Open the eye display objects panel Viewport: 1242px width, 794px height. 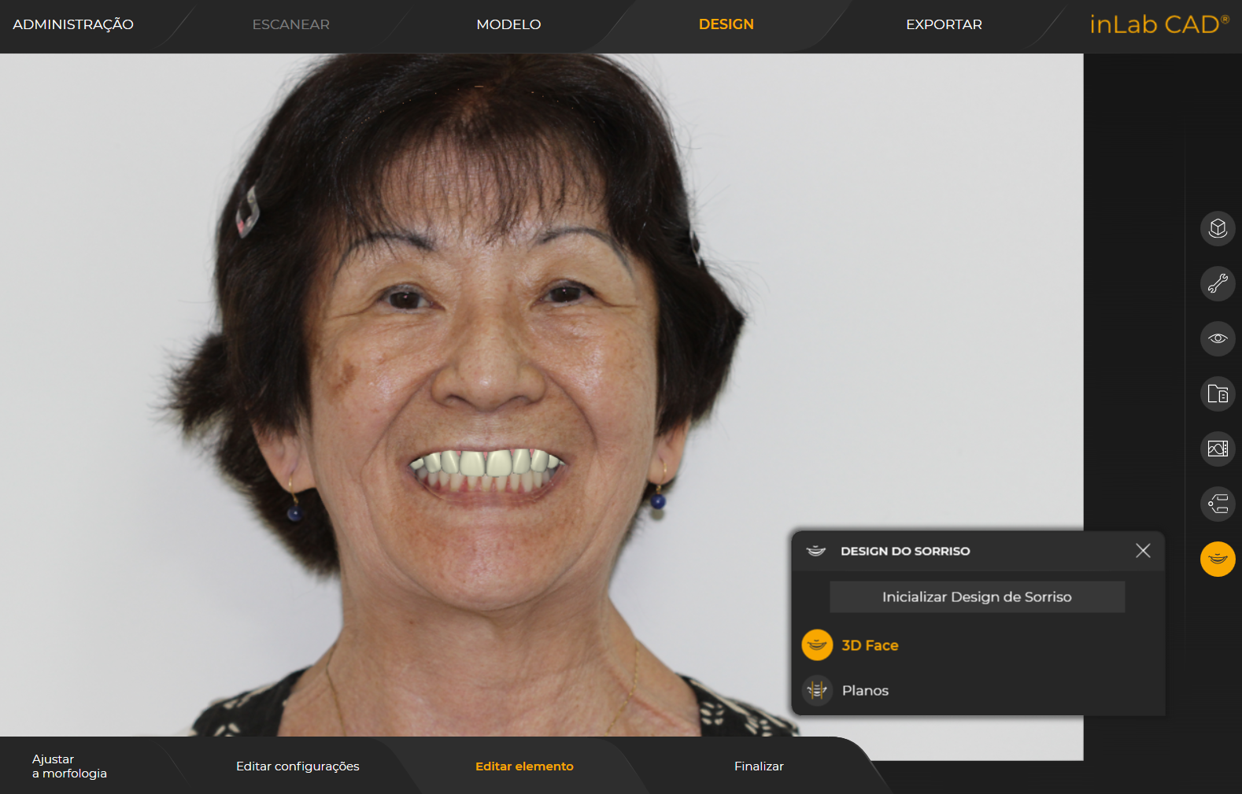tap(1218, 339)
